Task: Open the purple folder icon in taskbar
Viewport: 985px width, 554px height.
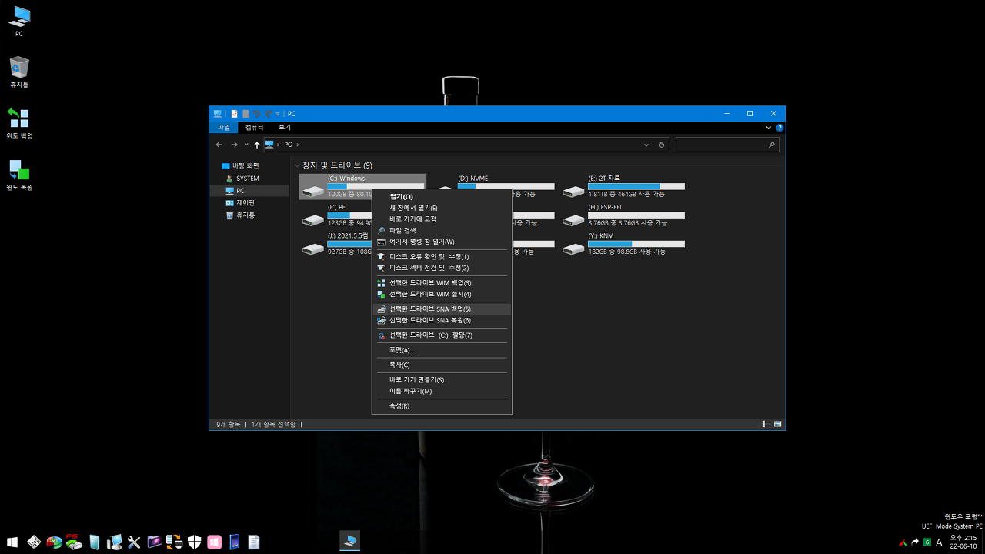Action: pyautogui.click(x=154, y=542)
